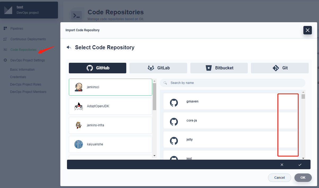This screenshot has width=319, height=188.
Task: Open Credentials settings
Action: [18, 77]
